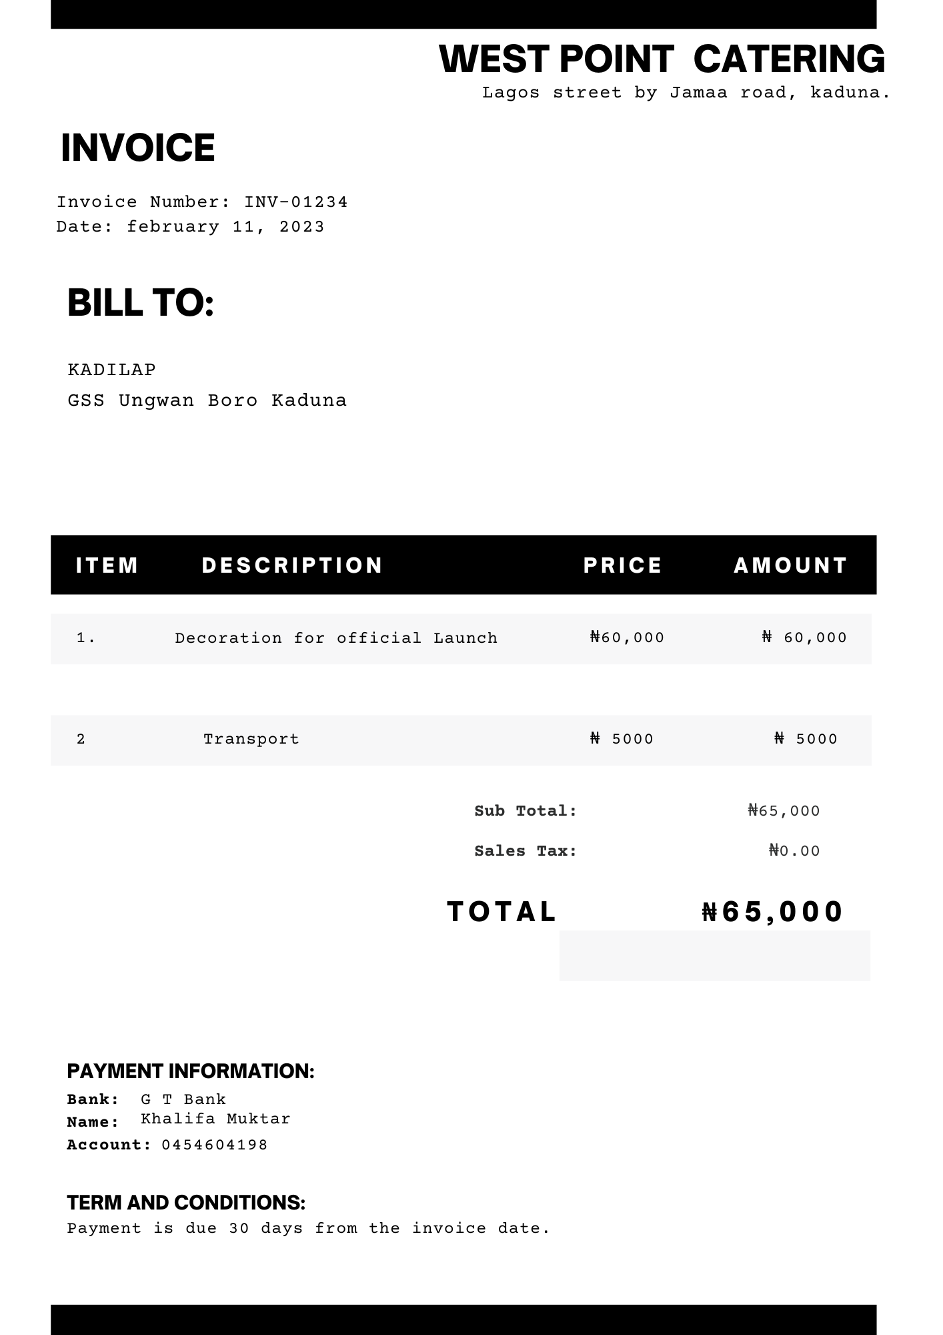Select the customer name KADILAP
This screenshot has width=943, height=1335.
(x=112, y=370)
